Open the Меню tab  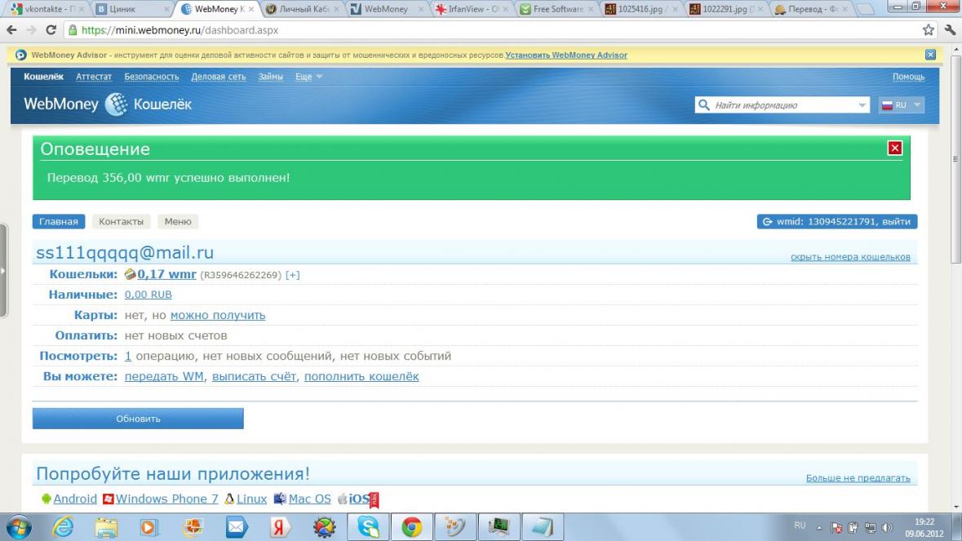point(178,222)
